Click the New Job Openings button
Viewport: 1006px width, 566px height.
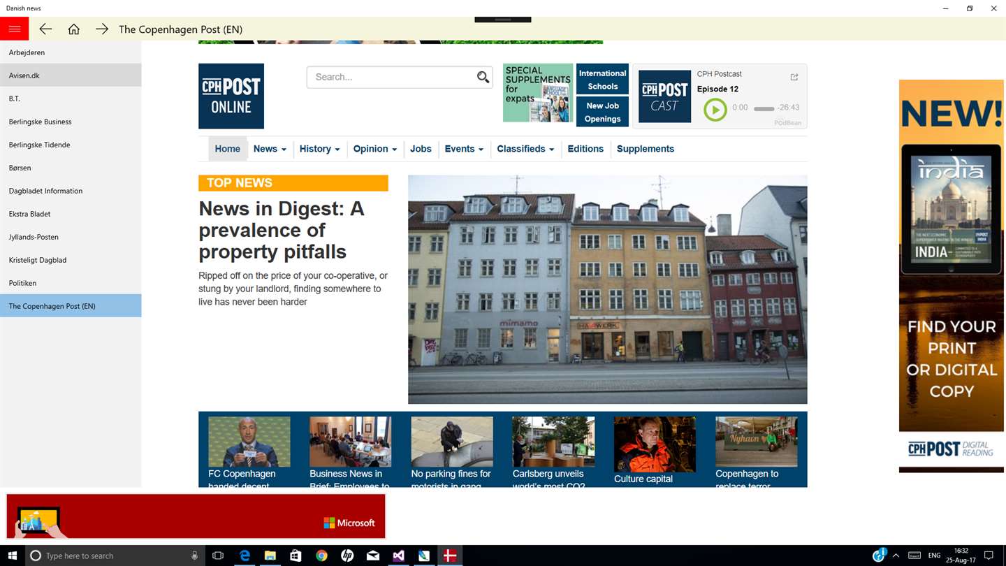602,112
